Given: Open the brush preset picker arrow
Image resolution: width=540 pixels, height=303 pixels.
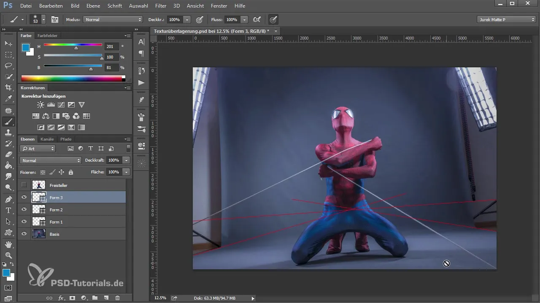Looking at the screenshot, I should click(x=43, y=19).
